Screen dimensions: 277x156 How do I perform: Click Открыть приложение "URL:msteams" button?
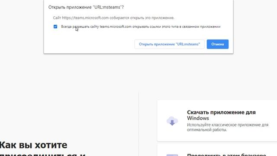tap(169, 44)
